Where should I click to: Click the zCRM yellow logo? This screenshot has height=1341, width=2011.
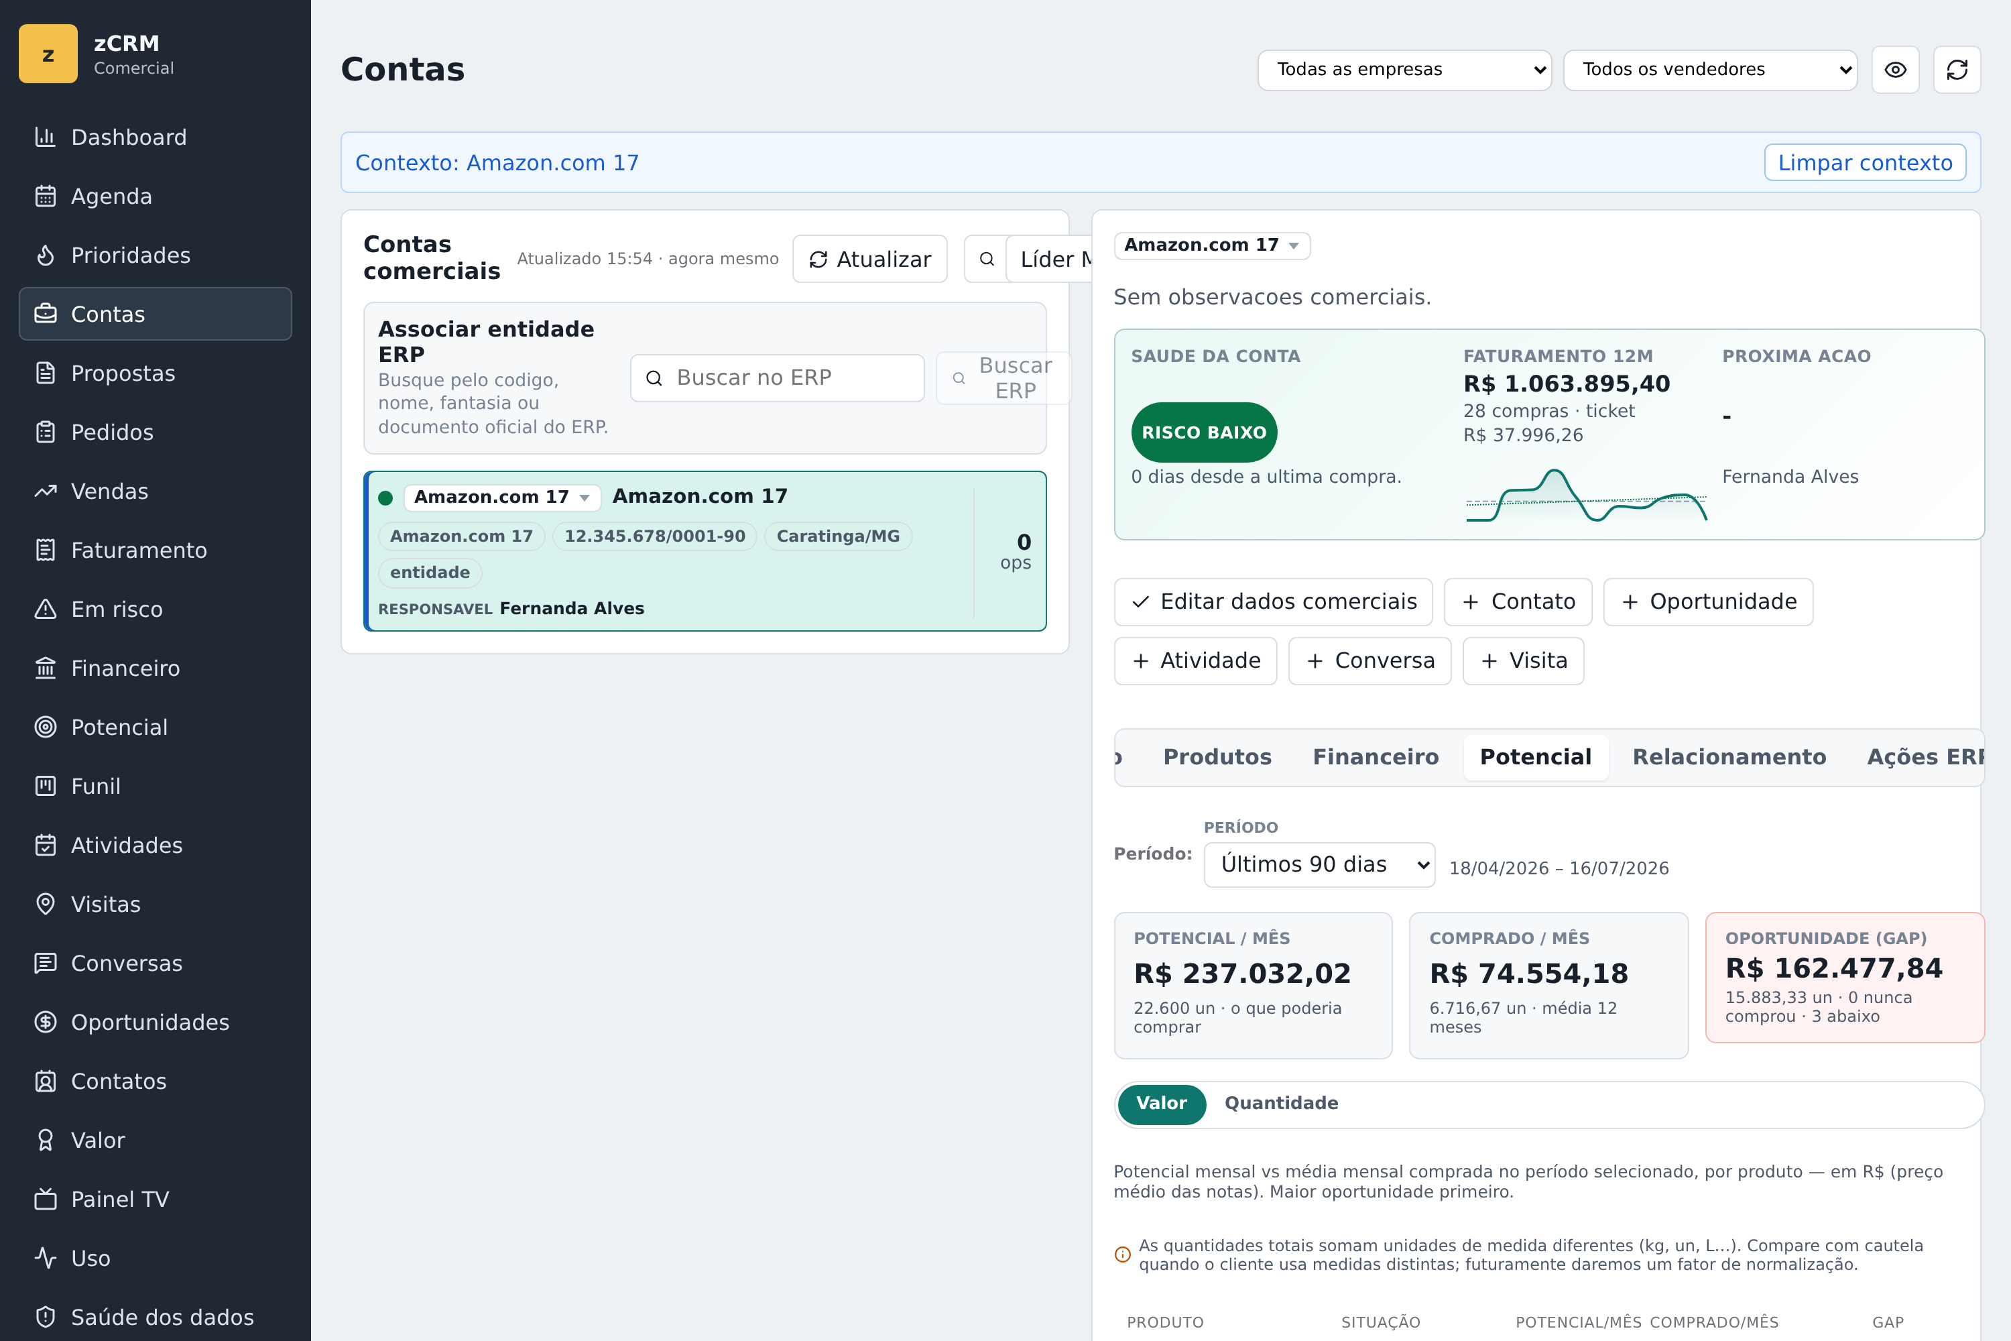point(48,54)
